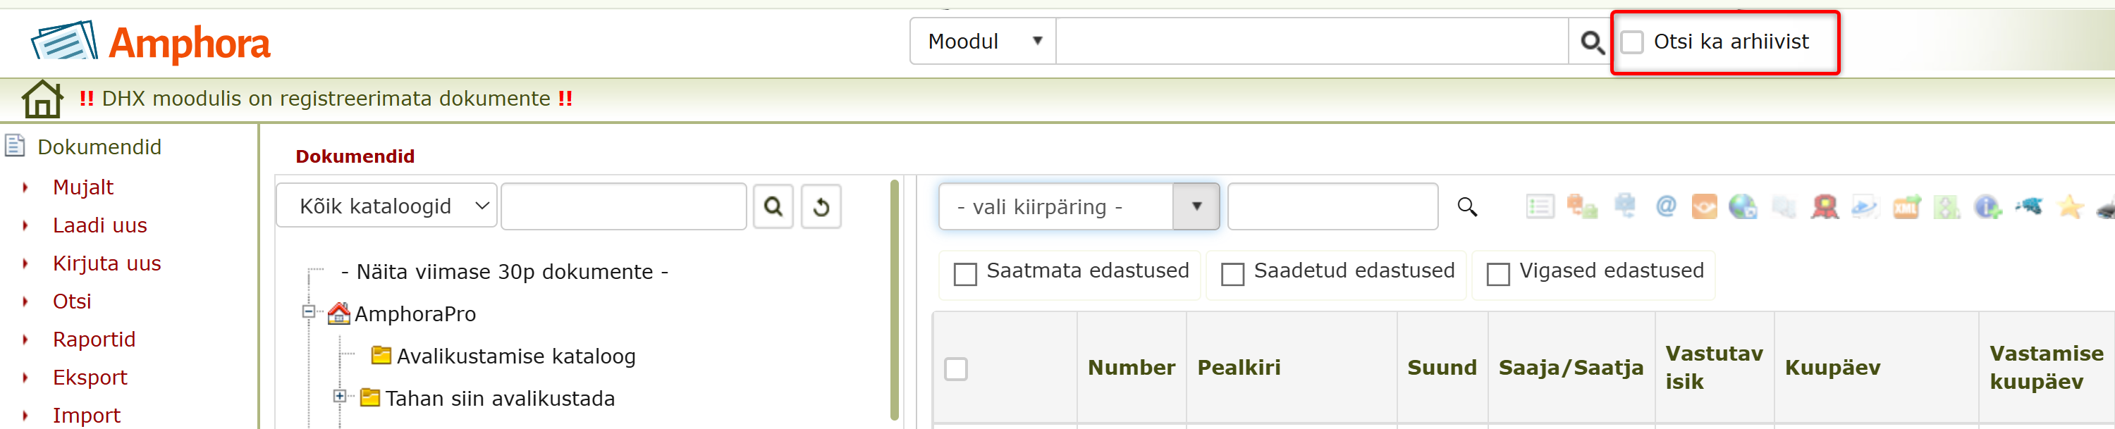
Task: Click Näita viimase 30p dokumente
Action: (504, 271)
